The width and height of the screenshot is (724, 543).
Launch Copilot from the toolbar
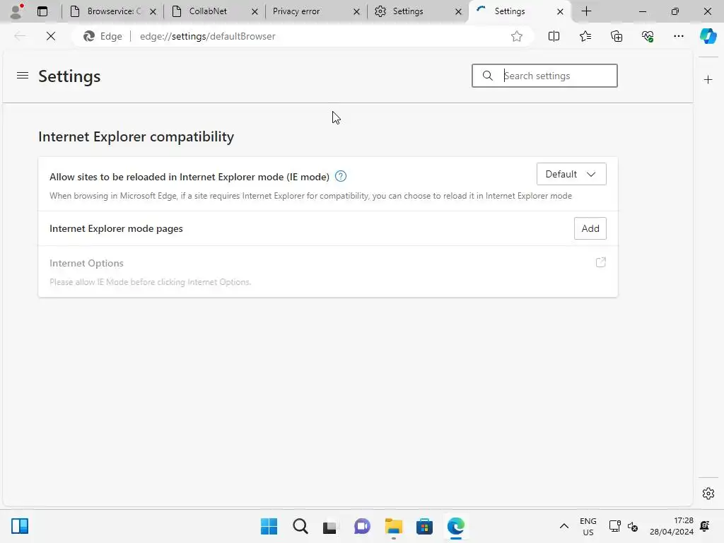click(708, 36)
